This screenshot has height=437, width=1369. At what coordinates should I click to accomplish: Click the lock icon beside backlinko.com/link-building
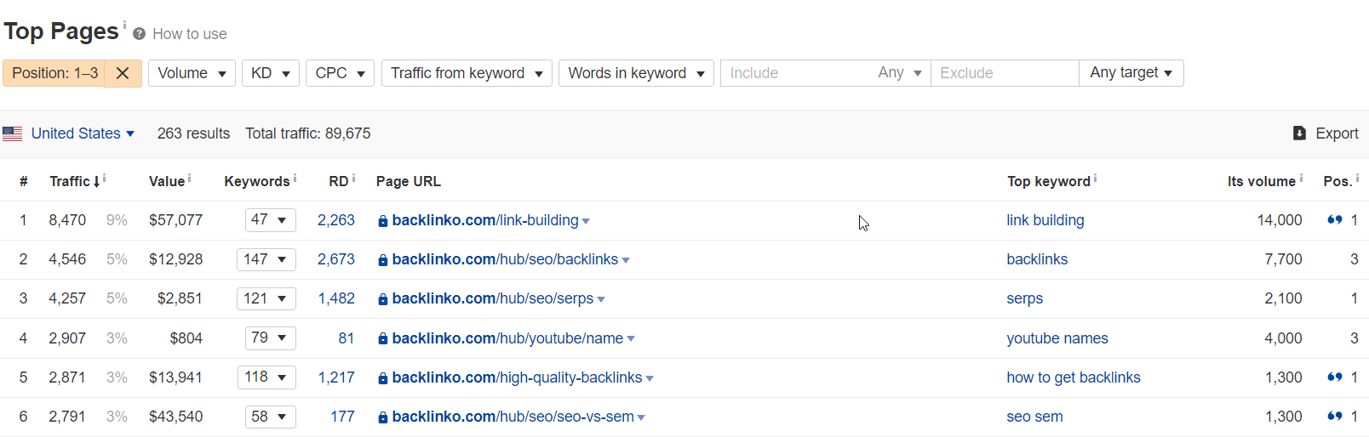click(x=383, y=221)
